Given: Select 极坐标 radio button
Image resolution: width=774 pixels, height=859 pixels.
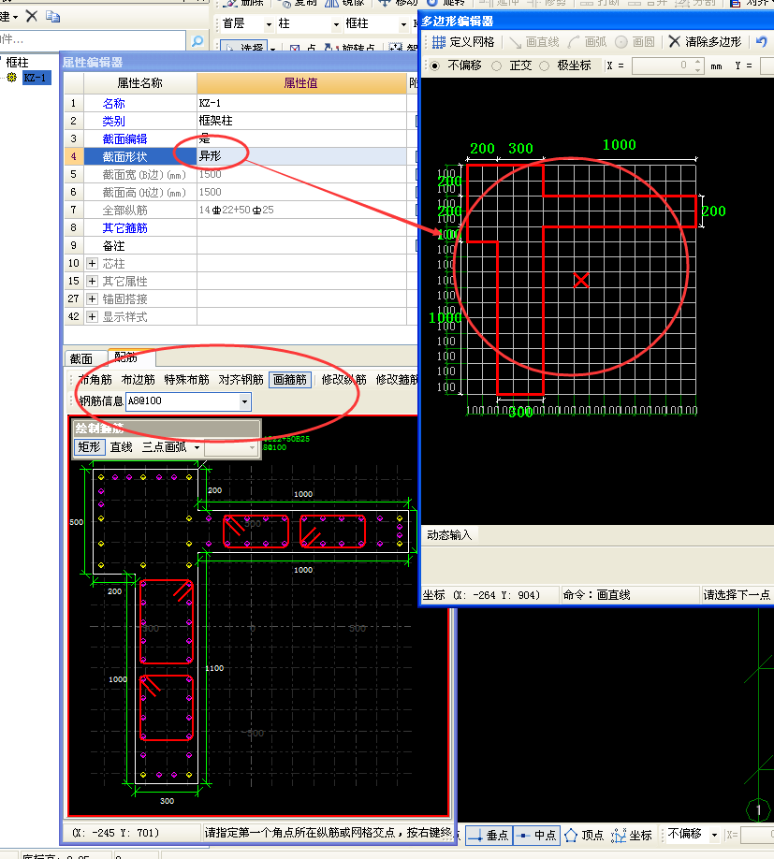Looking at the screenshot, I should (x=544, y=66).
